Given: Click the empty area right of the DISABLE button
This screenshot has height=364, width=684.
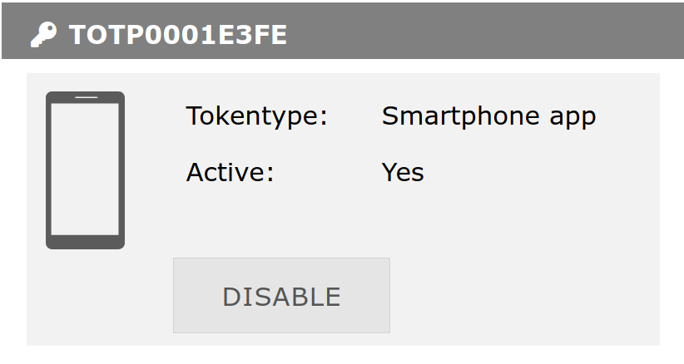Looking at the screenshot, I should pos(523,296).
